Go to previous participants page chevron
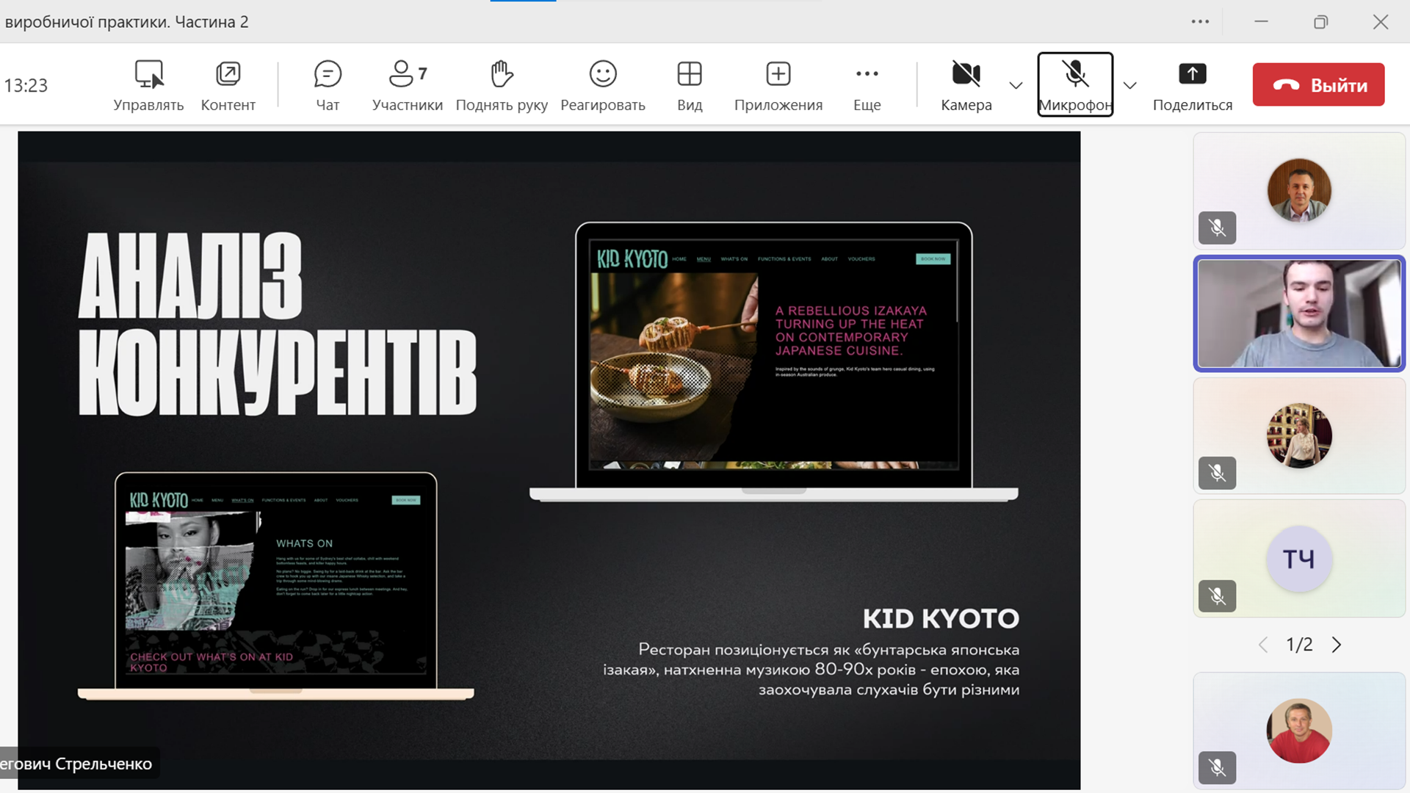Image resolution: width=1410 pixels, height=793 pixels. (1263, 645)
